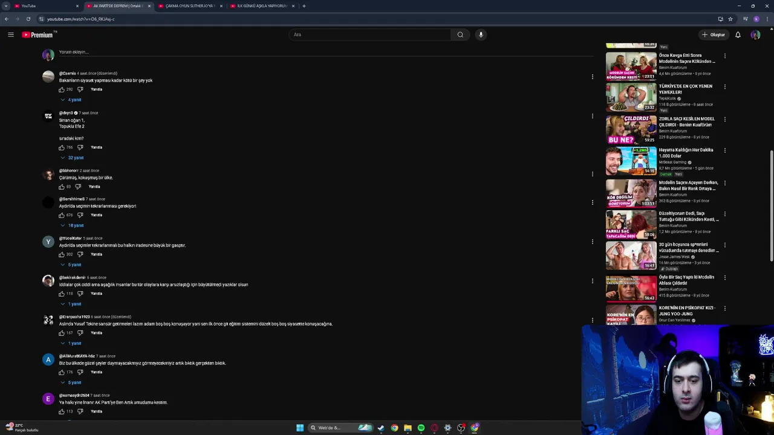The width and height of the screenshot is (774, 435).
Task: Open the Chrome three-dot menu
Action: pos(768,19)
